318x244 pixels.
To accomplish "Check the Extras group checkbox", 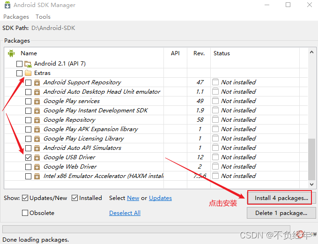I will pyautogui.click(x=20, y=73).
